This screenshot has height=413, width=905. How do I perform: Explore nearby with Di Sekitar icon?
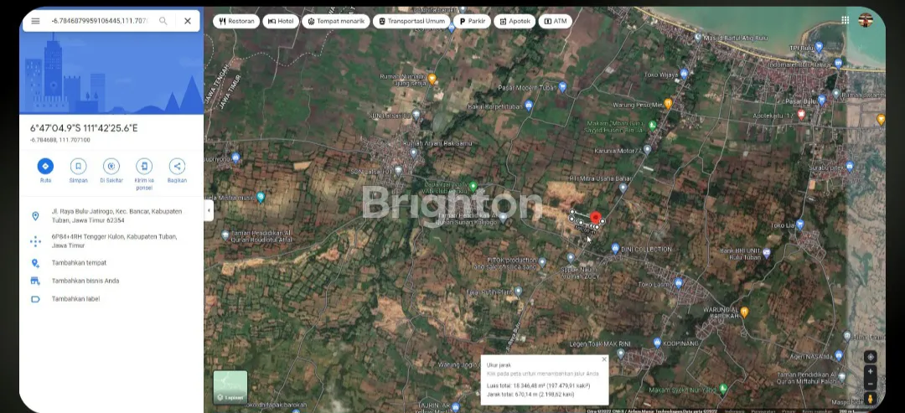tap(111, 167)
